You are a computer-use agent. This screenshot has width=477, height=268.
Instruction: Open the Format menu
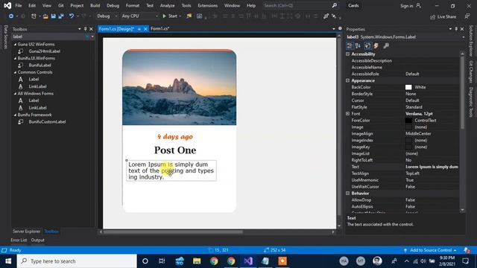pos(133,5)
